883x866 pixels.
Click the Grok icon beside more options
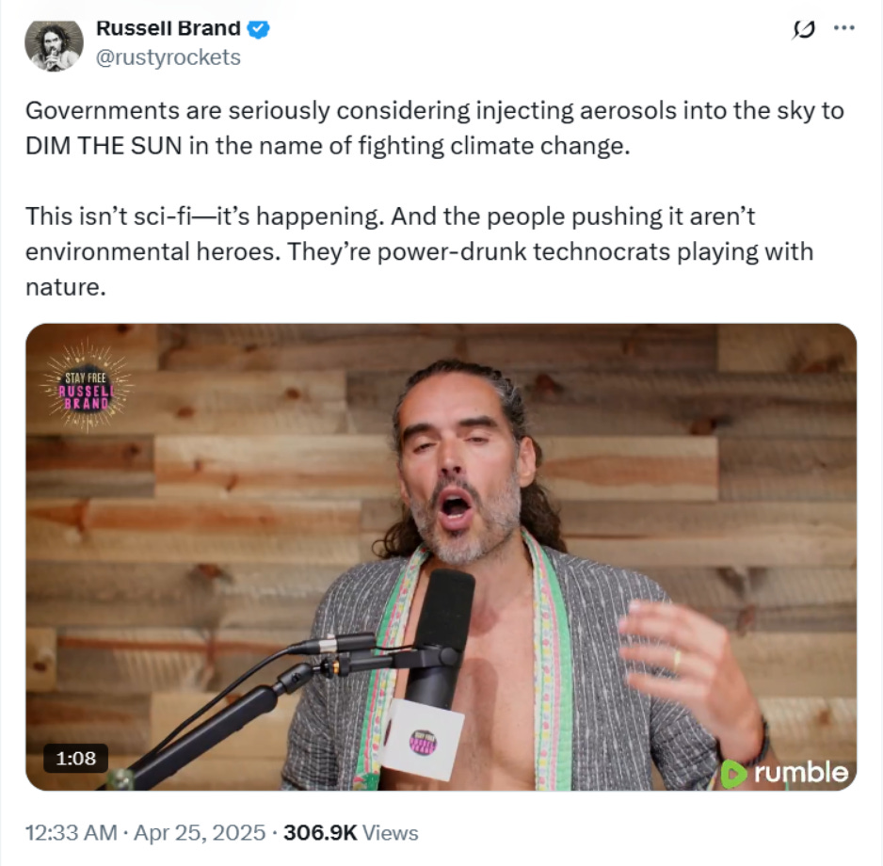point(804,29)
